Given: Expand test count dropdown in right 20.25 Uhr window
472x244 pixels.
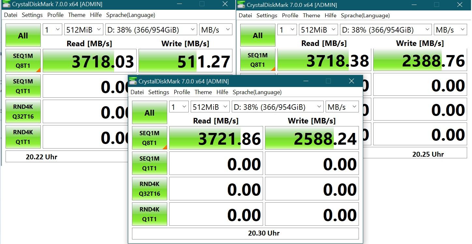Looking at the screenshot, I should [x=287, y=30].
